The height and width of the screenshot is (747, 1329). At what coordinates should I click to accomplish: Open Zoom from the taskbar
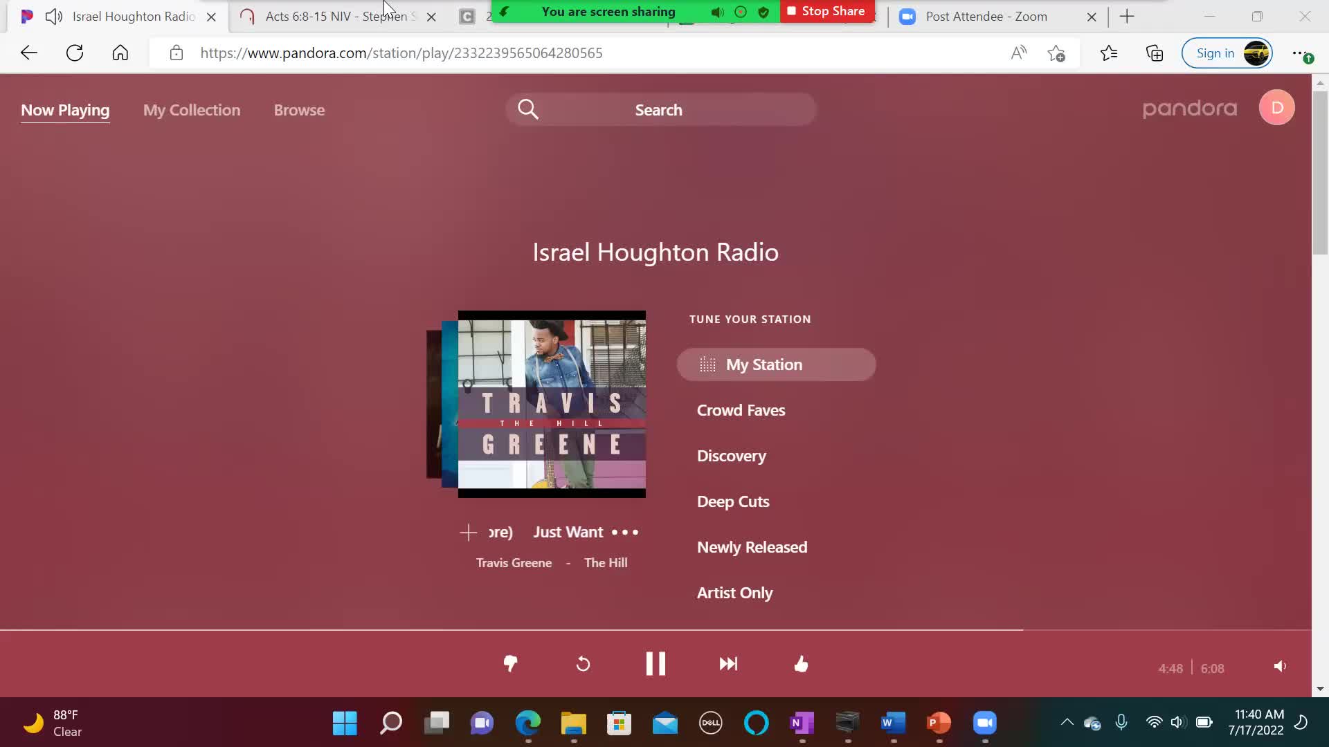[x=984, y=723]
